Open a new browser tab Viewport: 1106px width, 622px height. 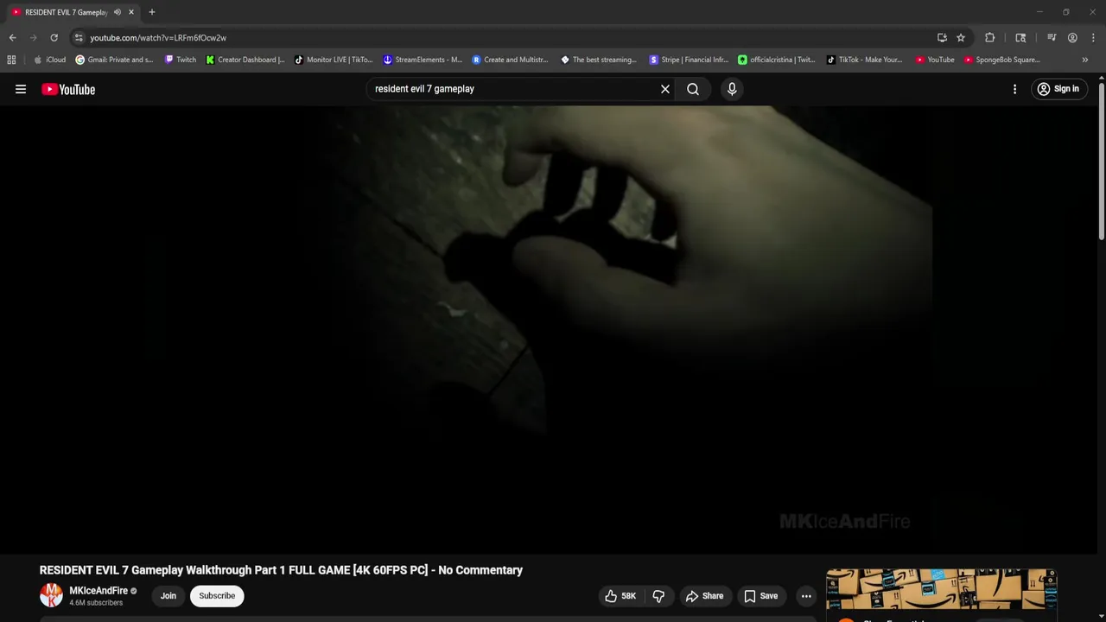click(x=152, y=12)
